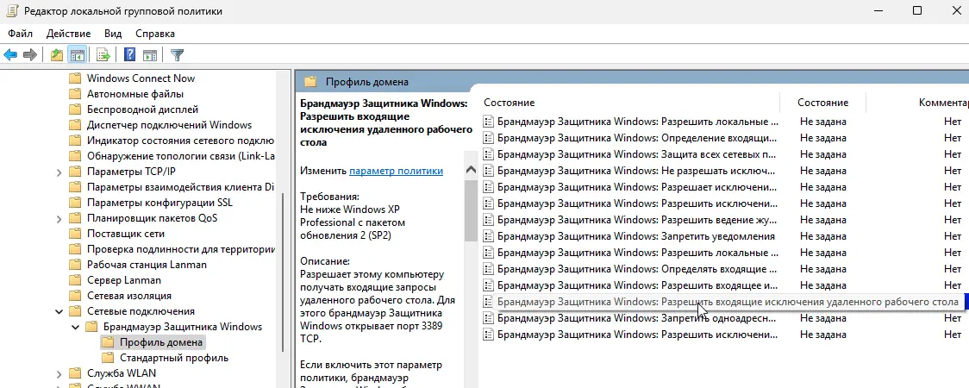Click folder icon beside Автономные файлы
The width and height of the screenshot is (969, 388).
(x=75, y=94)
